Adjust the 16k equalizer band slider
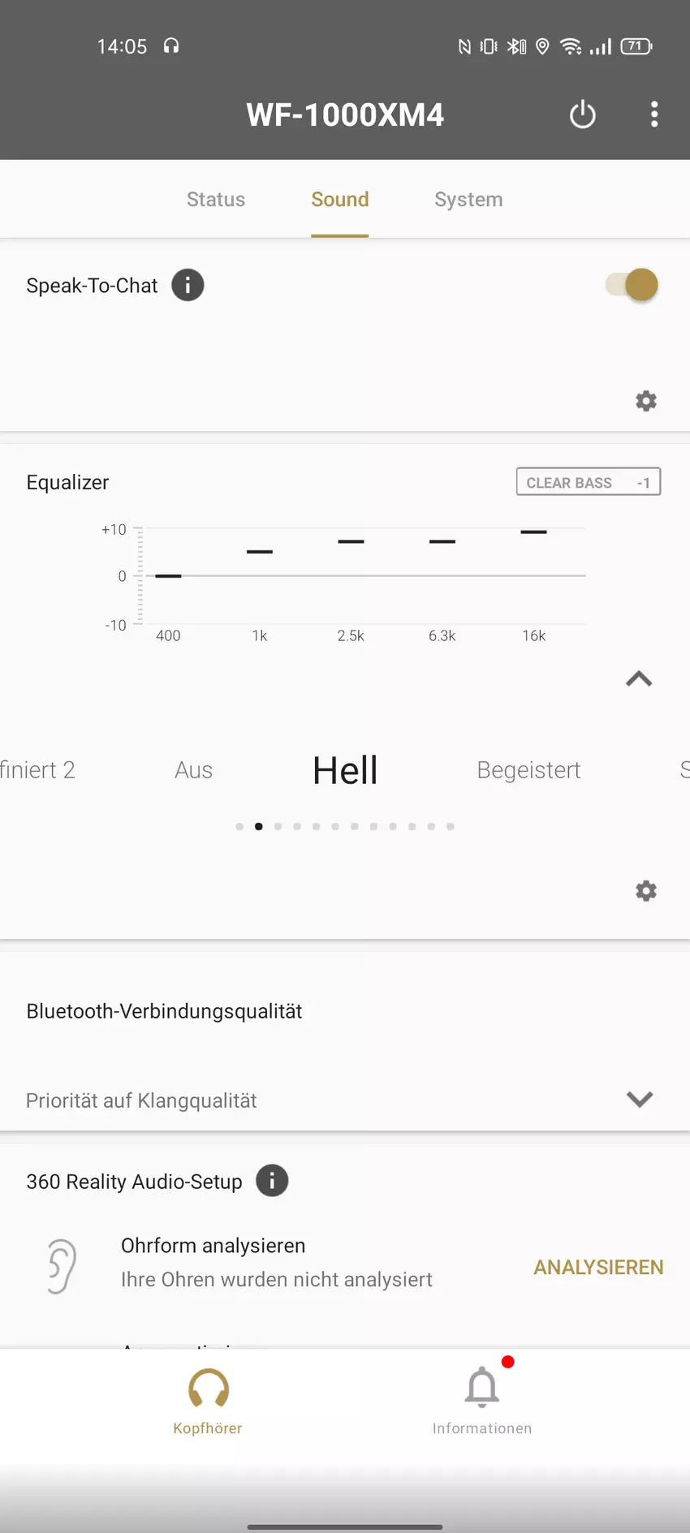Viewport: 690px width, 1533px height. pyautogui.click(x=533, y=532)
